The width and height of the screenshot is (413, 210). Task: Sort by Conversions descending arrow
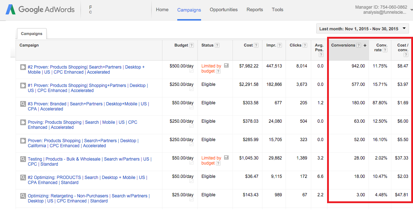click(x=365, y=45)
